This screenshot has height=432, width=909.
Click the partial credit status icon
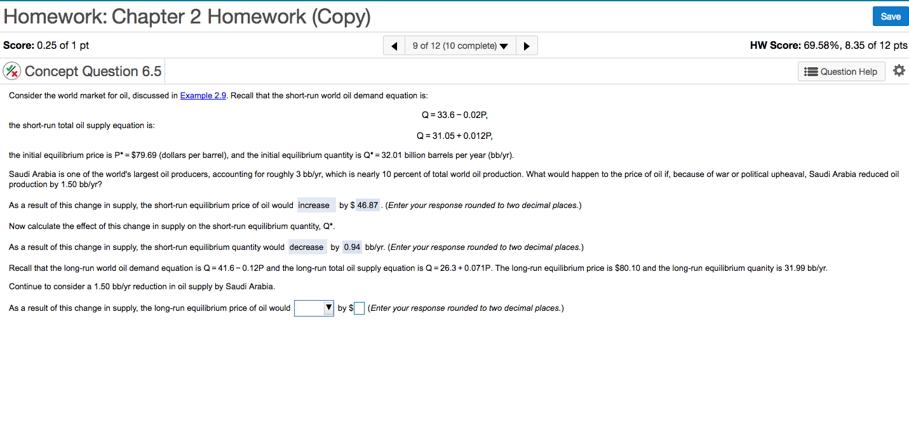(12, 71)
